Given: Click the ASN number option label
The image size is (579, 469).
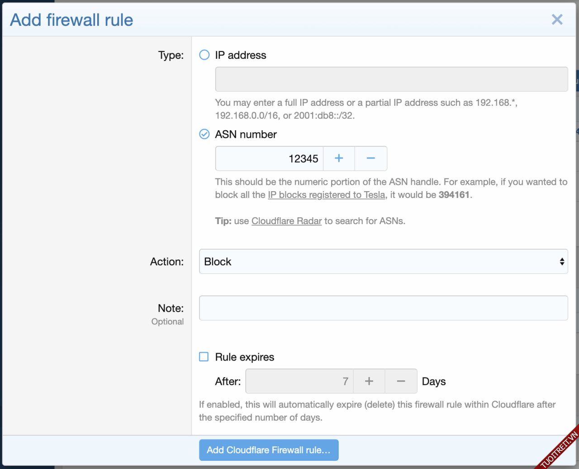Looking at the screenshot, I should [x=246, y=134].
